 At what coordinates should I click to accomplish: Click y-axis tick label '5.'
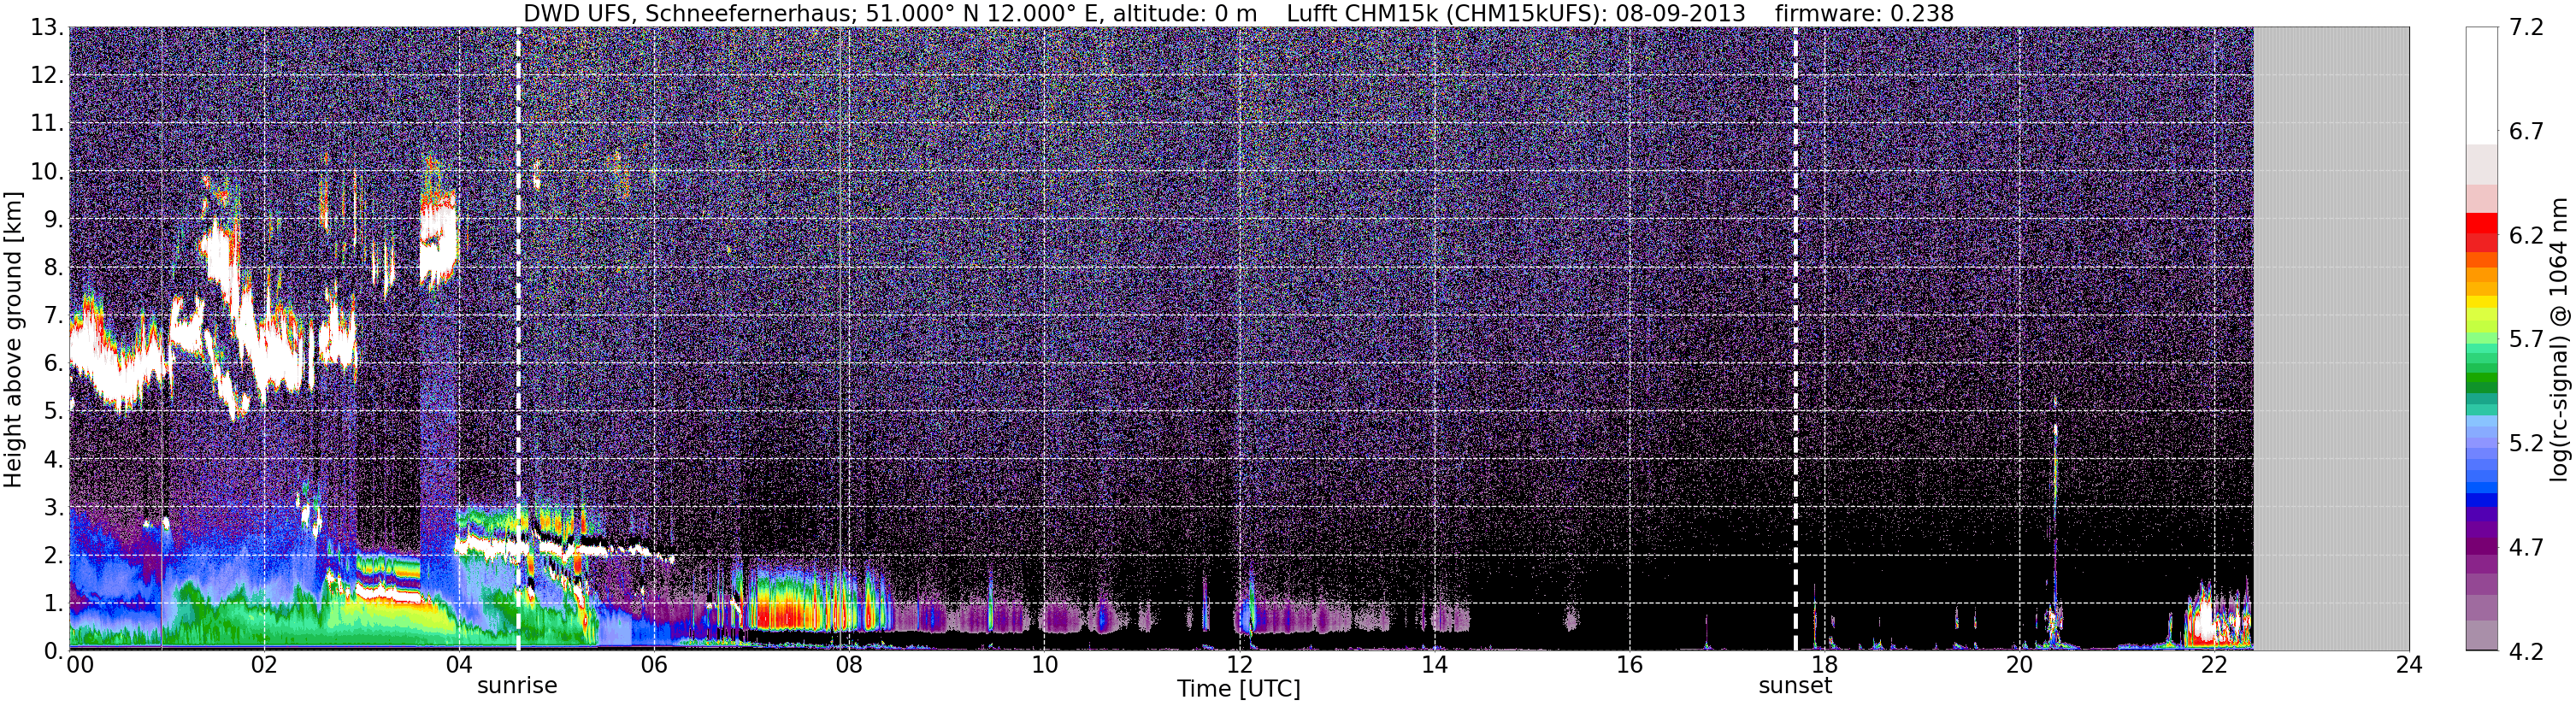click(x=54, y=411)
